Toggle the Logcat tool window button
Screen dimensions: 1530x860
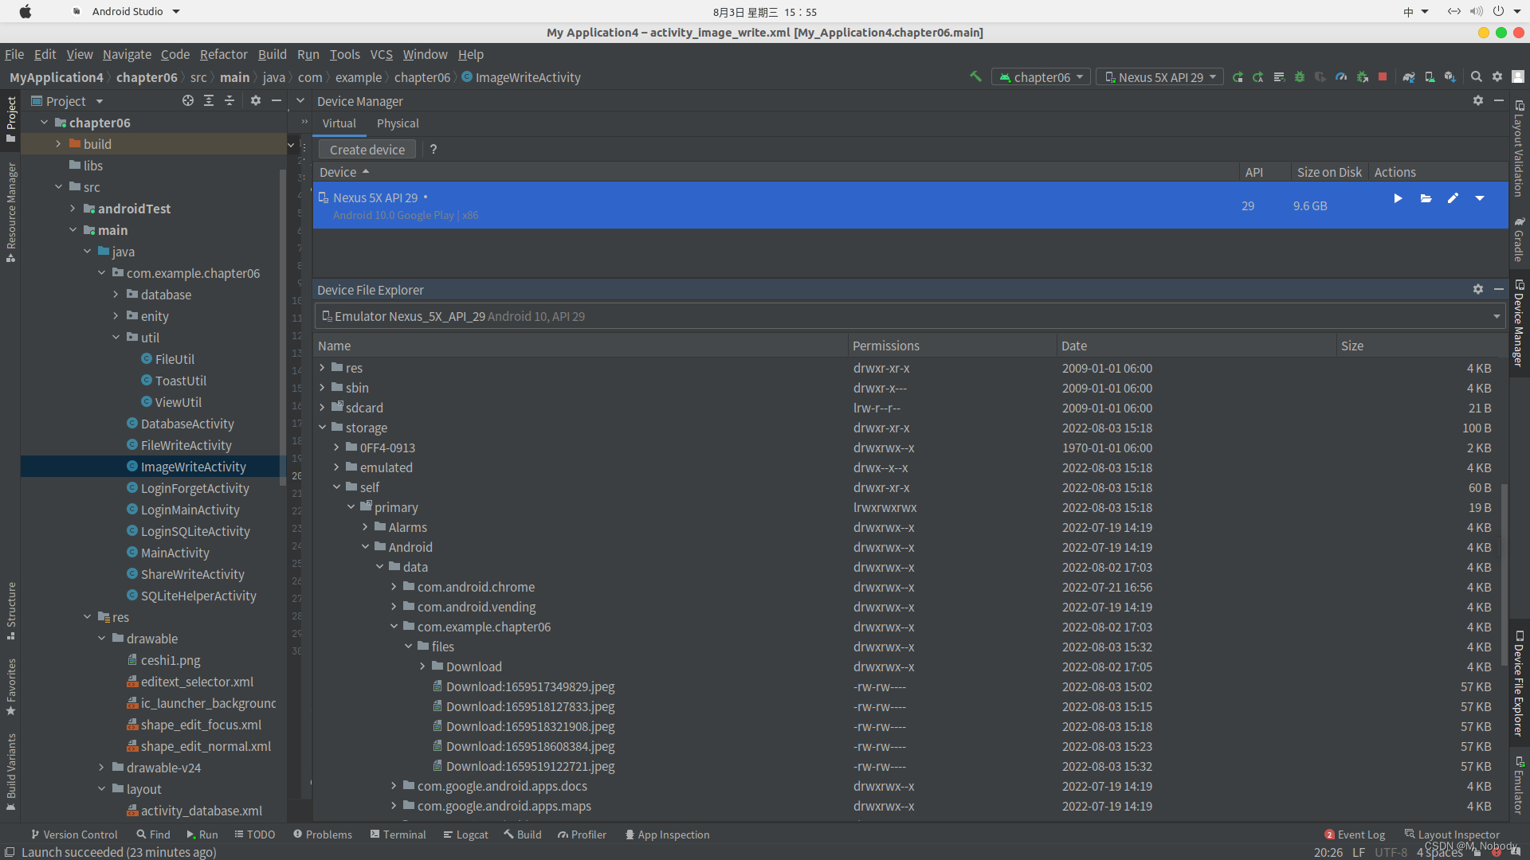[465, 835]
